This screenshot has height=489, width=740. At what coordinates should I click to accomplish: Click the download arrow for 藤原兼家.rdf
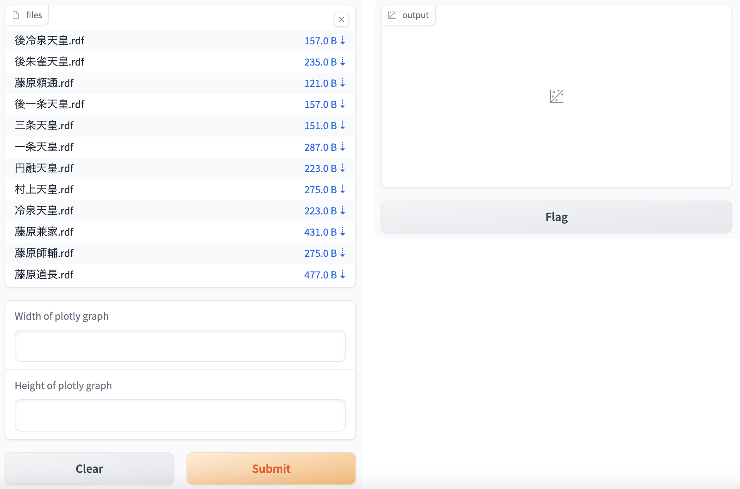pyautogui.click(x=343, y=232)
